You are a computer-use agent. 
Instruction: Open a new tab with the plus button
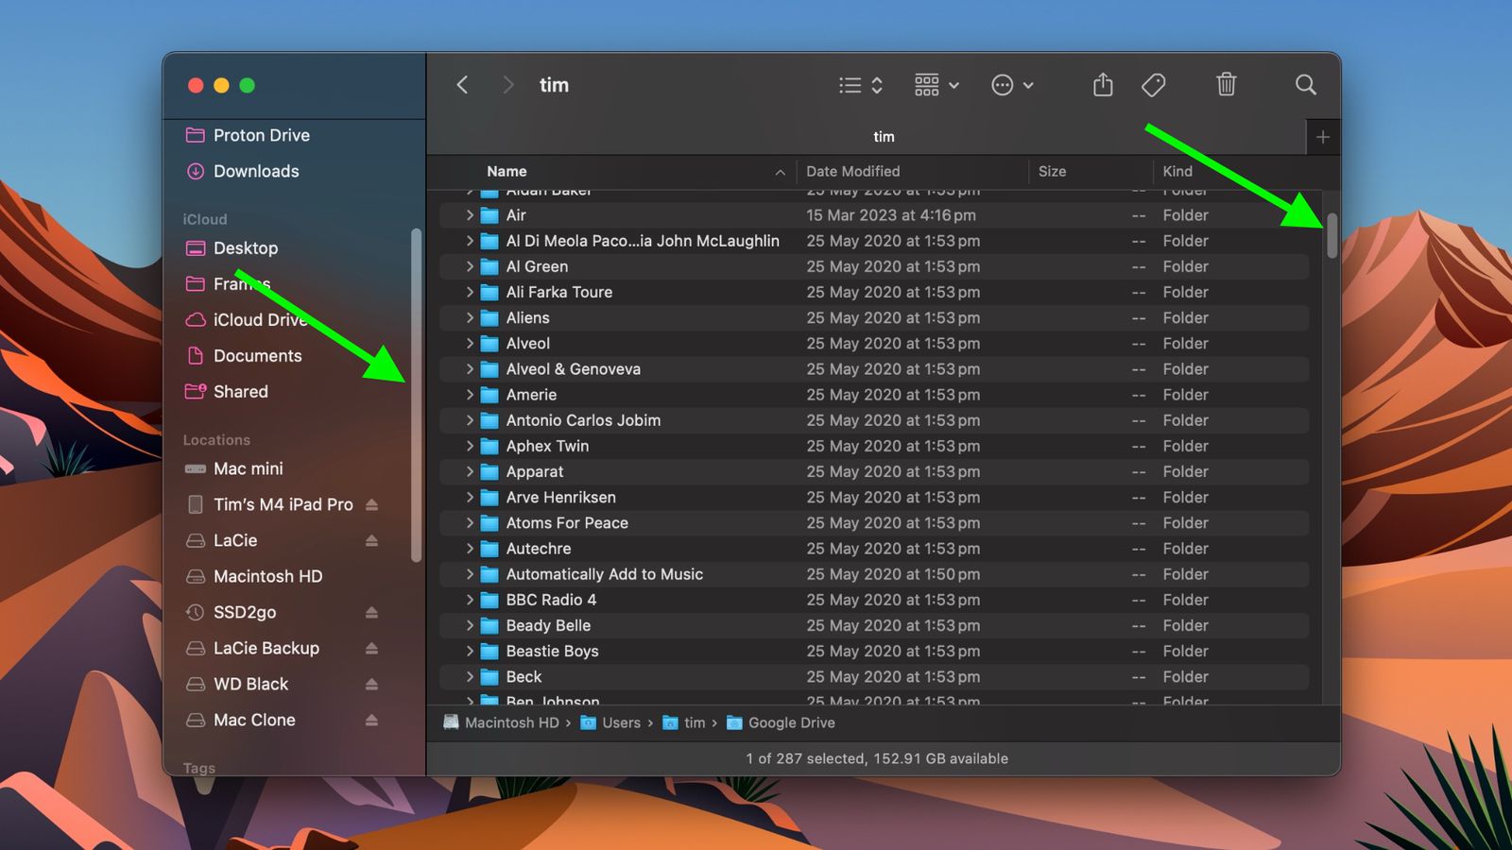pos(1322,136)
